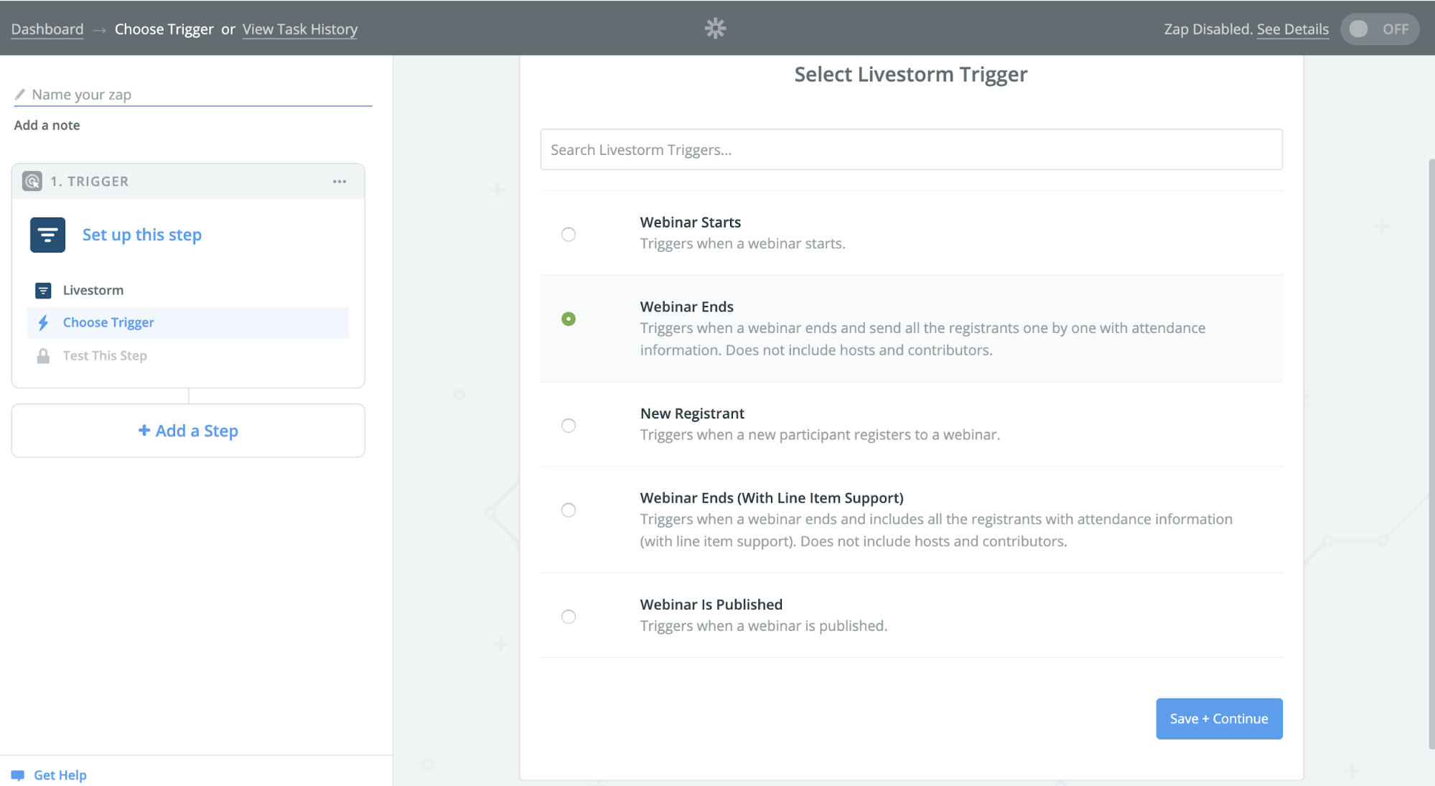
Task: Click 'Select Livestorm Trigger' heading
Action: [x=911, y=75]
